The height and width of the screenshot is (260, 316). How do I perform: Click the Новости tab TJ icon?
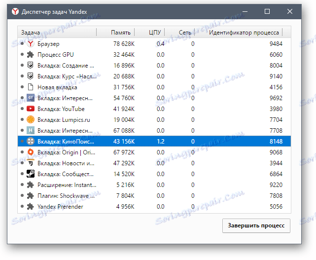[x=31, y=163]
